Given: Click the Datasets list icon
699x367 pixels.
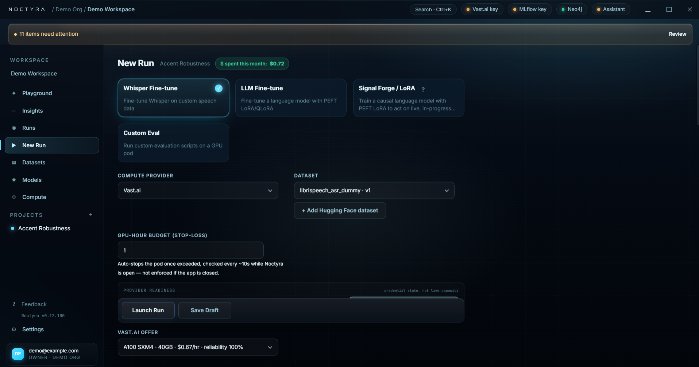Looking at the screenshot, I should tap(14, 163).
